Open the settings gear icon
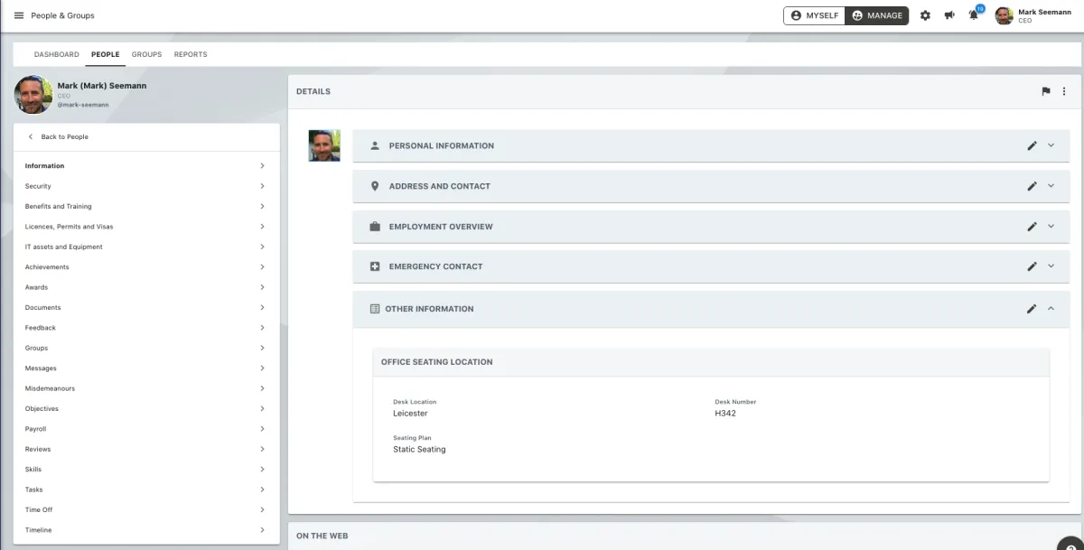 [x=925, y=15]
